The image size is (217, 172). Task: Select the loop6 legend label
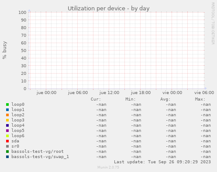tap(18, 136)
